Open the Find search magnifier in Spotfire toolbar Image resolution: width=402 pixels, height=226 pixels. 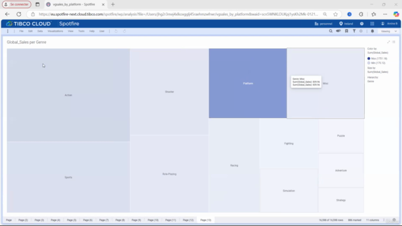click(x=331, y=31)
